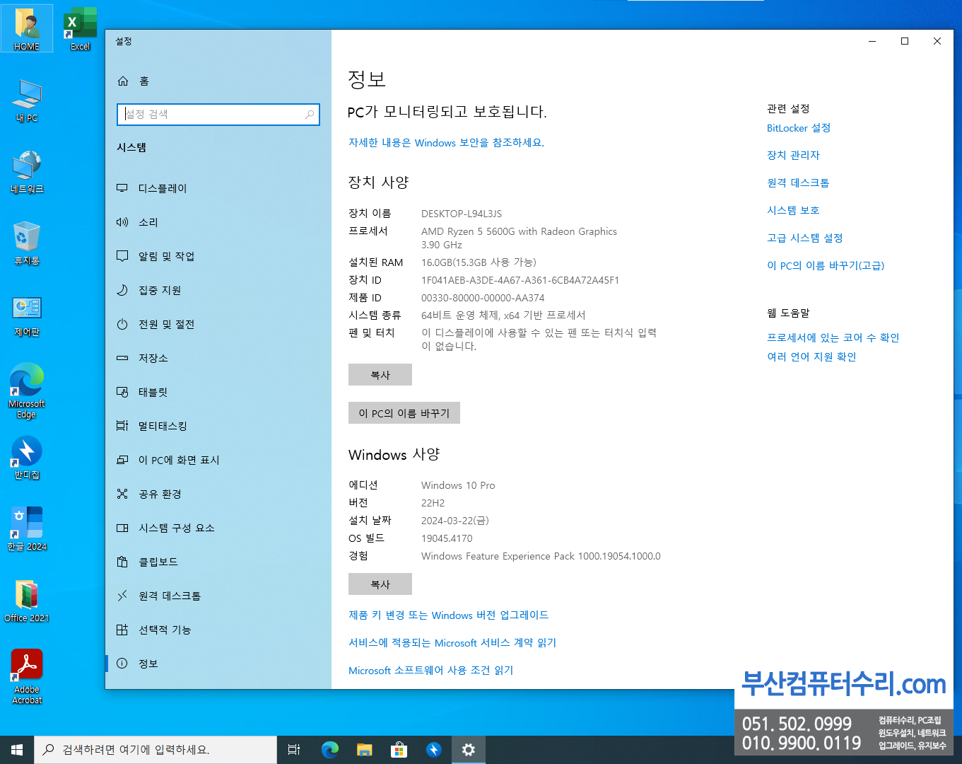Open 원격 데스크톱 sidebar item

coord(218,596)
